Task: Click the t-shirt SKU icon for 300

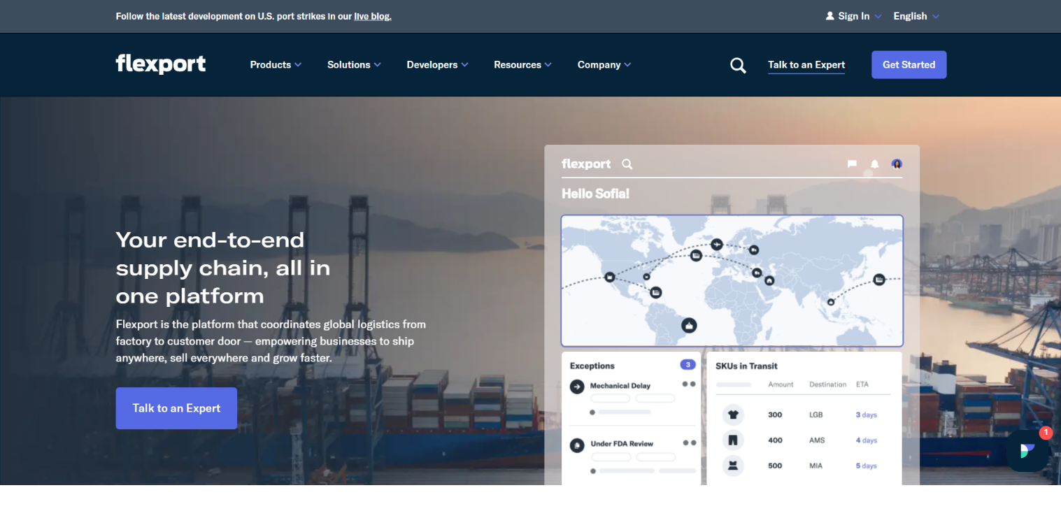Action: tap(733, 415)
